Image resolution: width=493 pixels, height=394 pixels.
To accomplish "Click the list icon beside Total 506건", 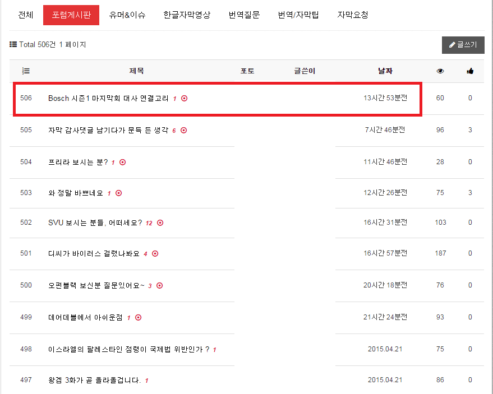I will tap(13, 44).
